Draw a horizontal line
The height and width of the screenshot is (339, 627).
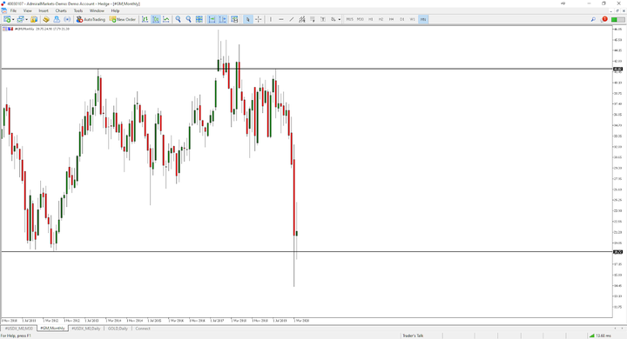coord(281,19)
